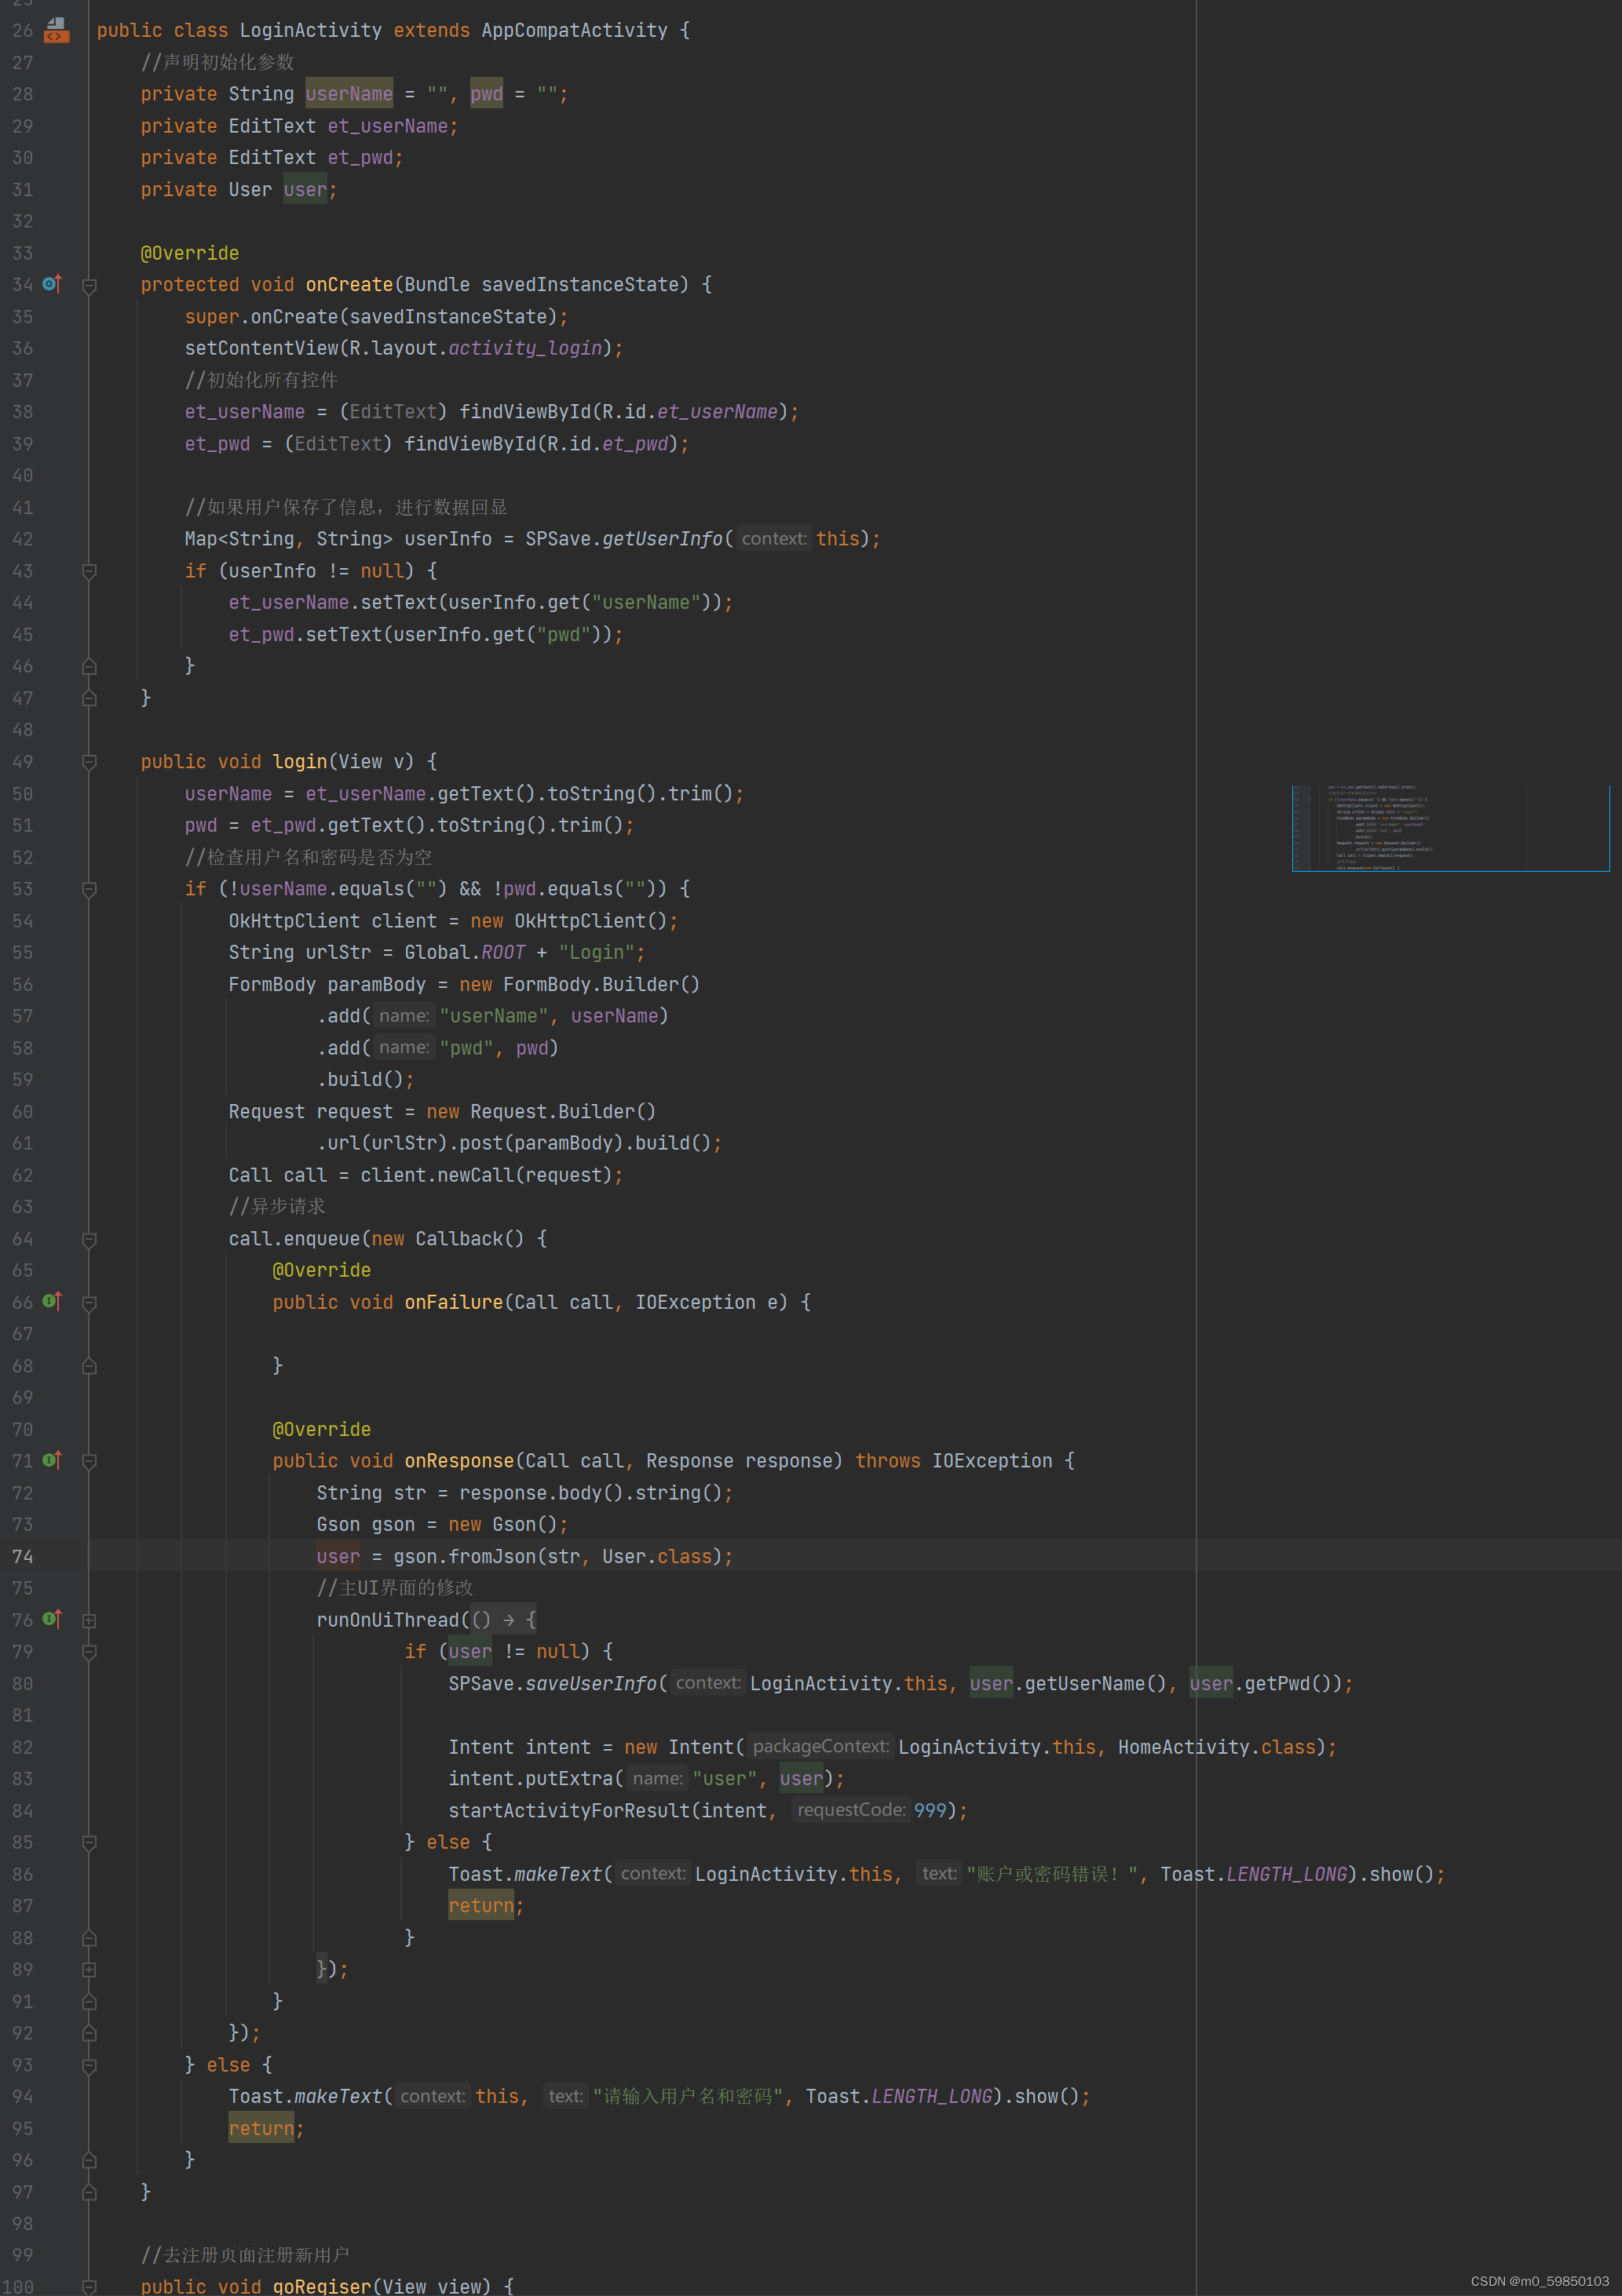Collapse the onCreate method fold at line 34
Screen dimensions: 1622x2296
pyautogui.click(x=89, y=286)
